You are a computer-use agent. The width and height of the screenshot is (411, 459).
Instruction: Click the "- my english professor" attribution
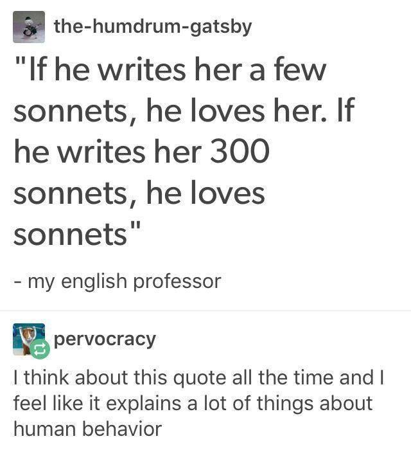[x=117, y=281]
